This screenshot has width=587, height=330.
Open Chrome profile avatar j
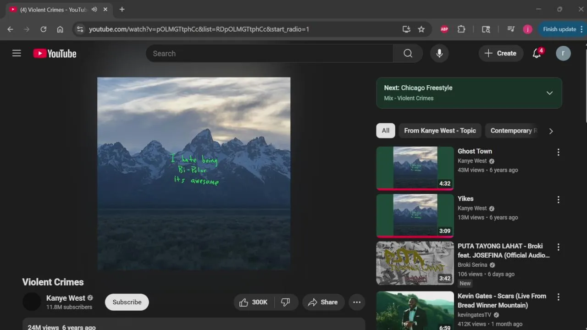click(527, 29)
